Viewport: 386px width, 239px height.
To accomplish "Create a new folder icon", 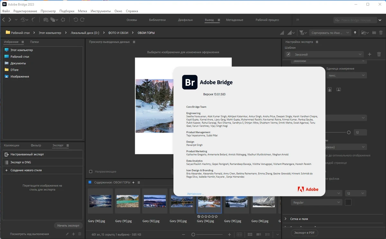I will pyautogui.click(x=374, y=33).
